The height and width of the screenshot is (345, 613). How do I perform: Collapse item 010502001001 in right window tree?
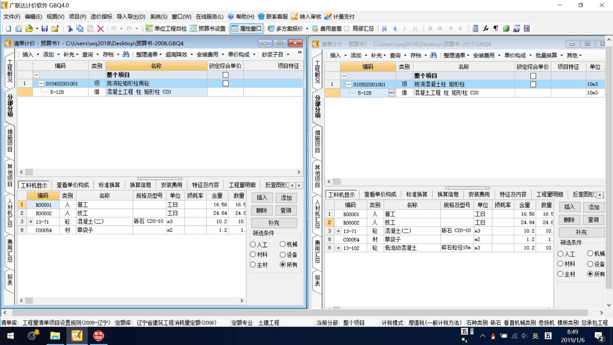pyautogui.click(x=349, y=84)
